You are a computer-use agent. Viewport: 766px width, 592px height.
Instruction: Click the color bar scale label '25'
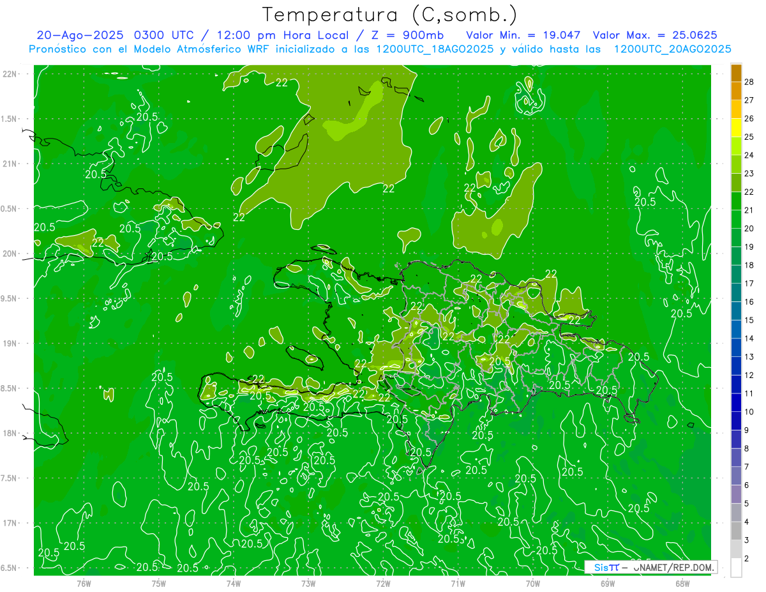749,137
